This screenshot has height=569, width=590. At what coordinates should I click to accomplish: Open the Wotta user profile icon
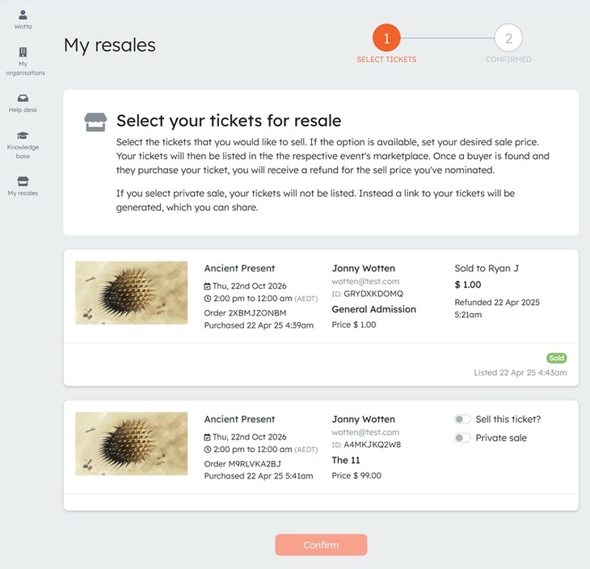pyautogui.click(x=23, y=15)
